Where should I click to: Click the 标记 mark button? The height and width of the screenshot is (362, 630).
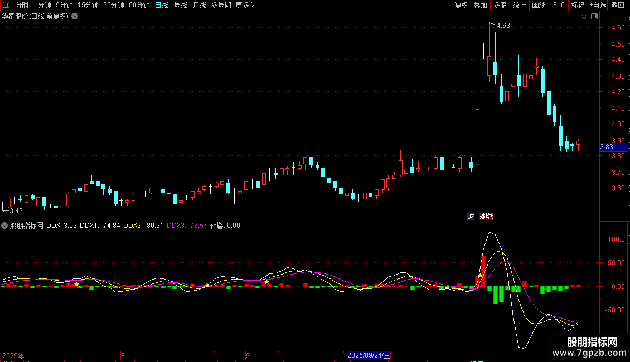coord(578,5)
